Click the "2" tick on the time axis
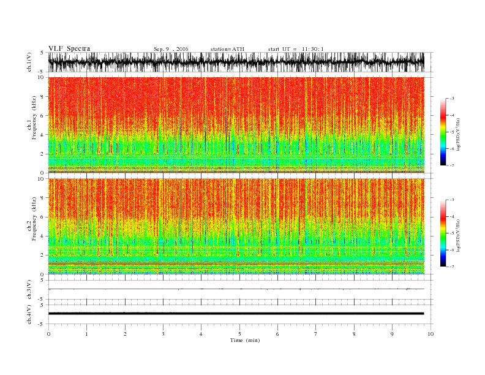 point(125,334)
